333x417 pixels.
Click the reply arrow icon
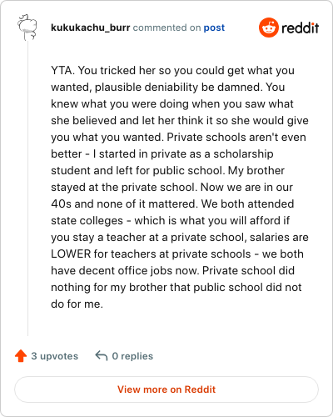(x=102, y=356)
